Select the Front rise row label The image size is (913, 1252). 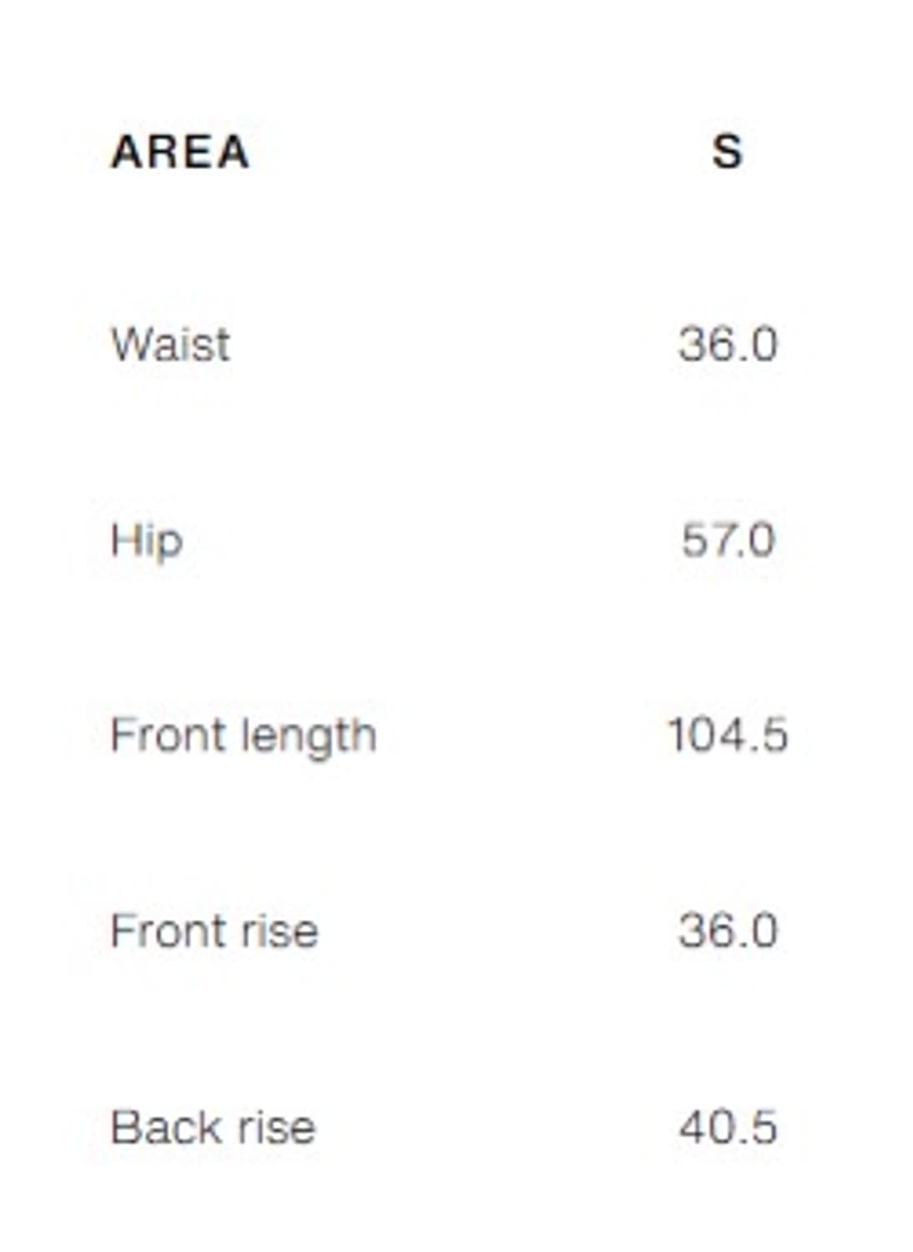tap(214, 931)
